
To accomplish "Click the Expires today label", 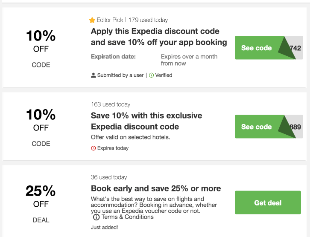I will tap(113, 148).
